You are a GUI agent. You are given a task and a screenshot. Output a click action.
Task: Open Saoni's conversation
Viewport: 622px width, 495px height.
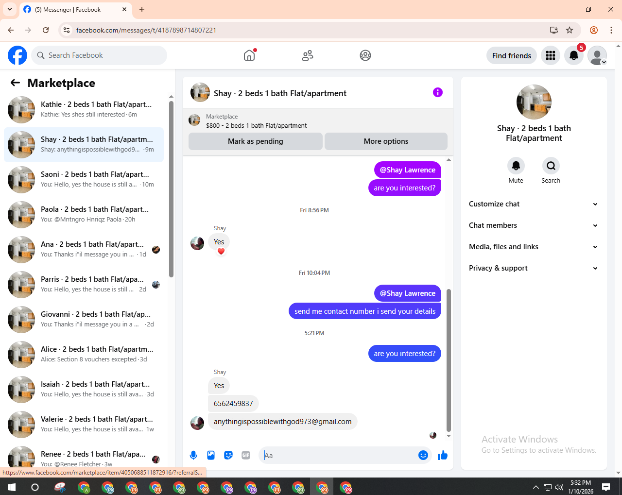tap(84, 180)
